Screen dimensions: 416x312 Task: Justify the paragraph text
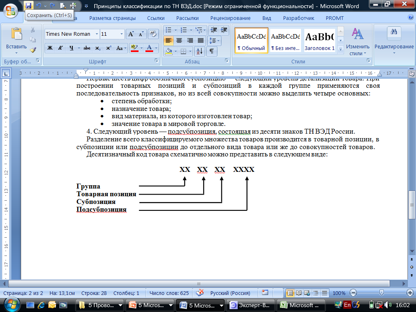coord(201,41)
